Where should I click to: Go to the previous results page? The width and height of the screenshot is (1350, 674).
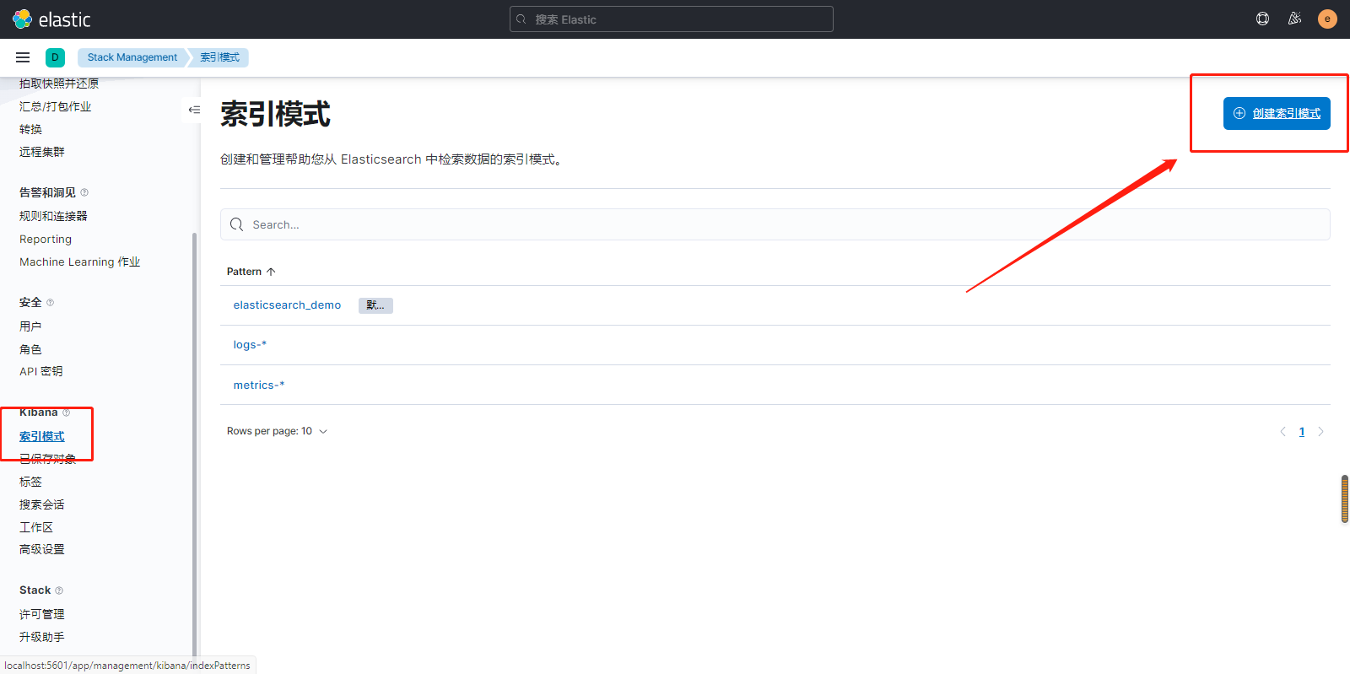coord(1282,431)
